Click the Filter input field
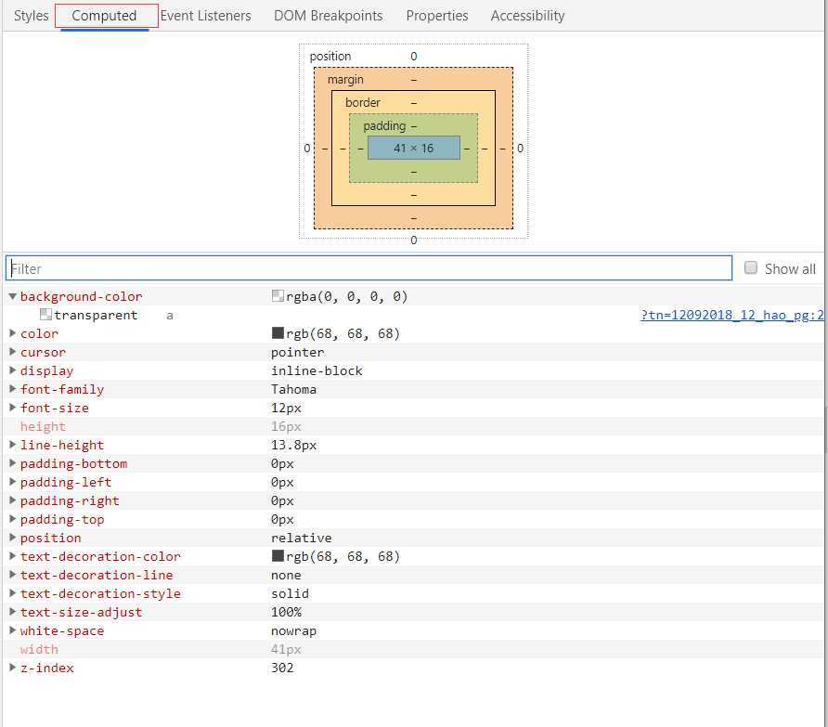Image resolution: width=828 pixels, height=727 pixels. [369, 268]
